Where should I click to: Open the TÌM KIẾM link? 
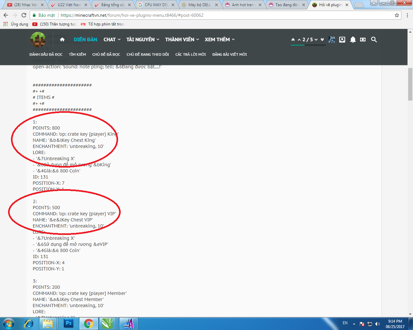(77, 54)
